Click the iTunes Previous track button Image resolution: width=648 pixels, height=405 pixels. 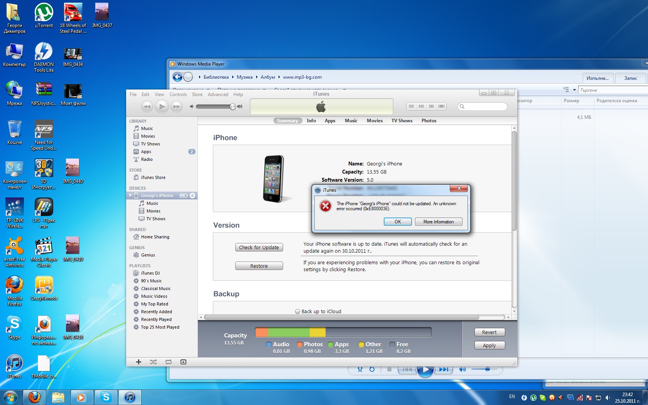click(147, 106)
